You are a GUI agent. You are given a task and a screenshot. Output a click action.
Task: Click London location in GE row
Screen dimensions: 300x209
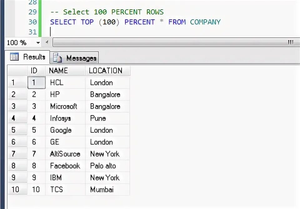(107, 142)
